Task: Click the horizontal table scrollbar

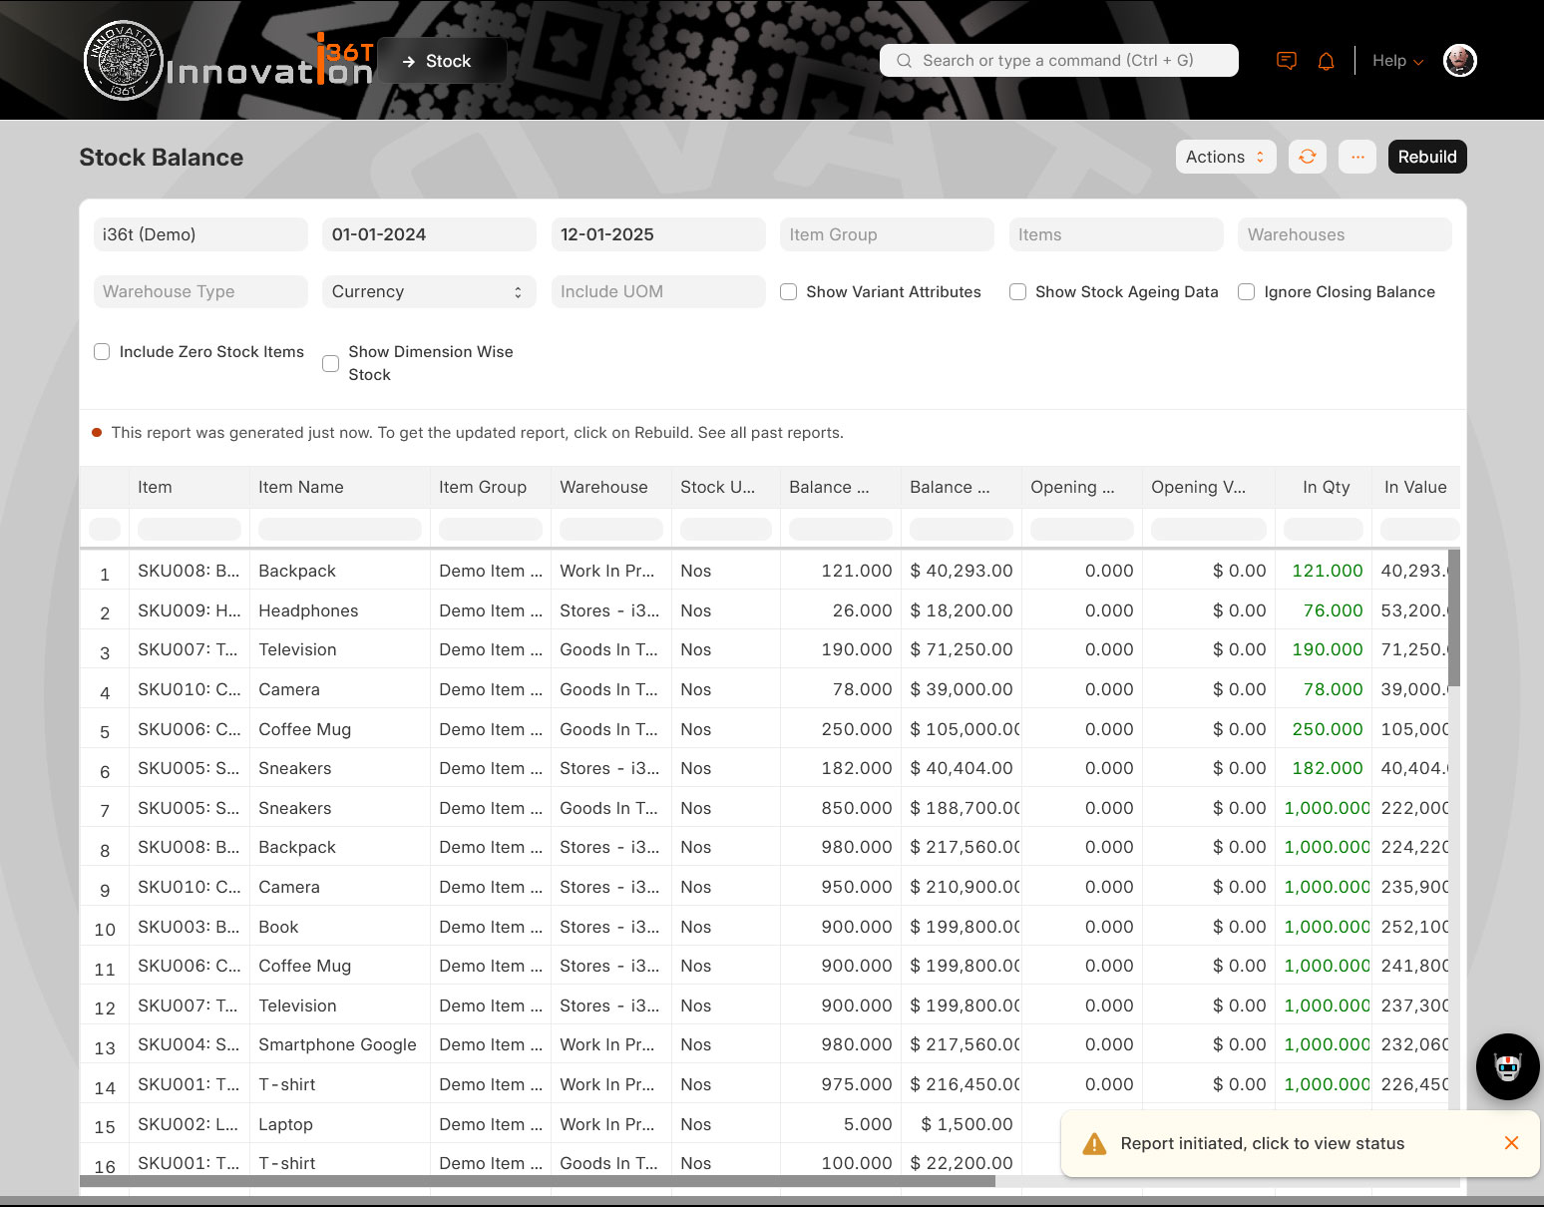Action: tap(539, 1181)
